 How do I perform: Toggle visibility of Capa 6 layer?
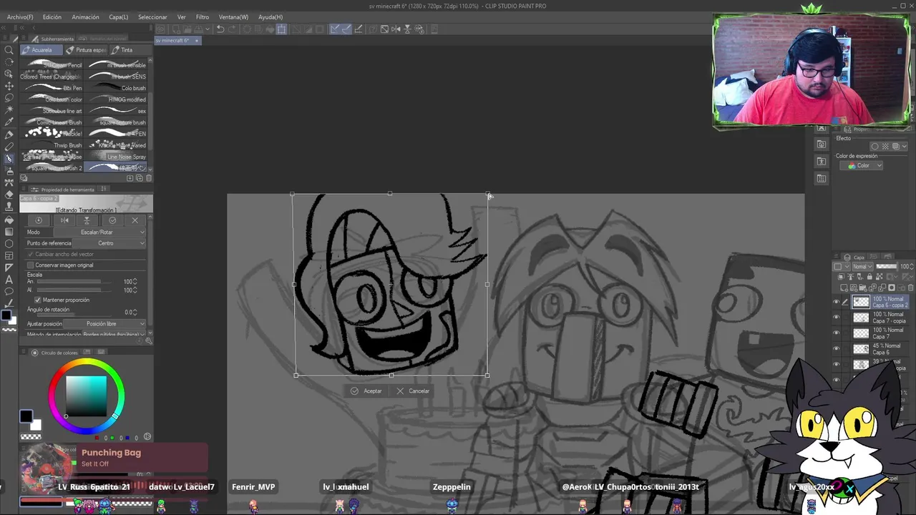tap(836, 349)
